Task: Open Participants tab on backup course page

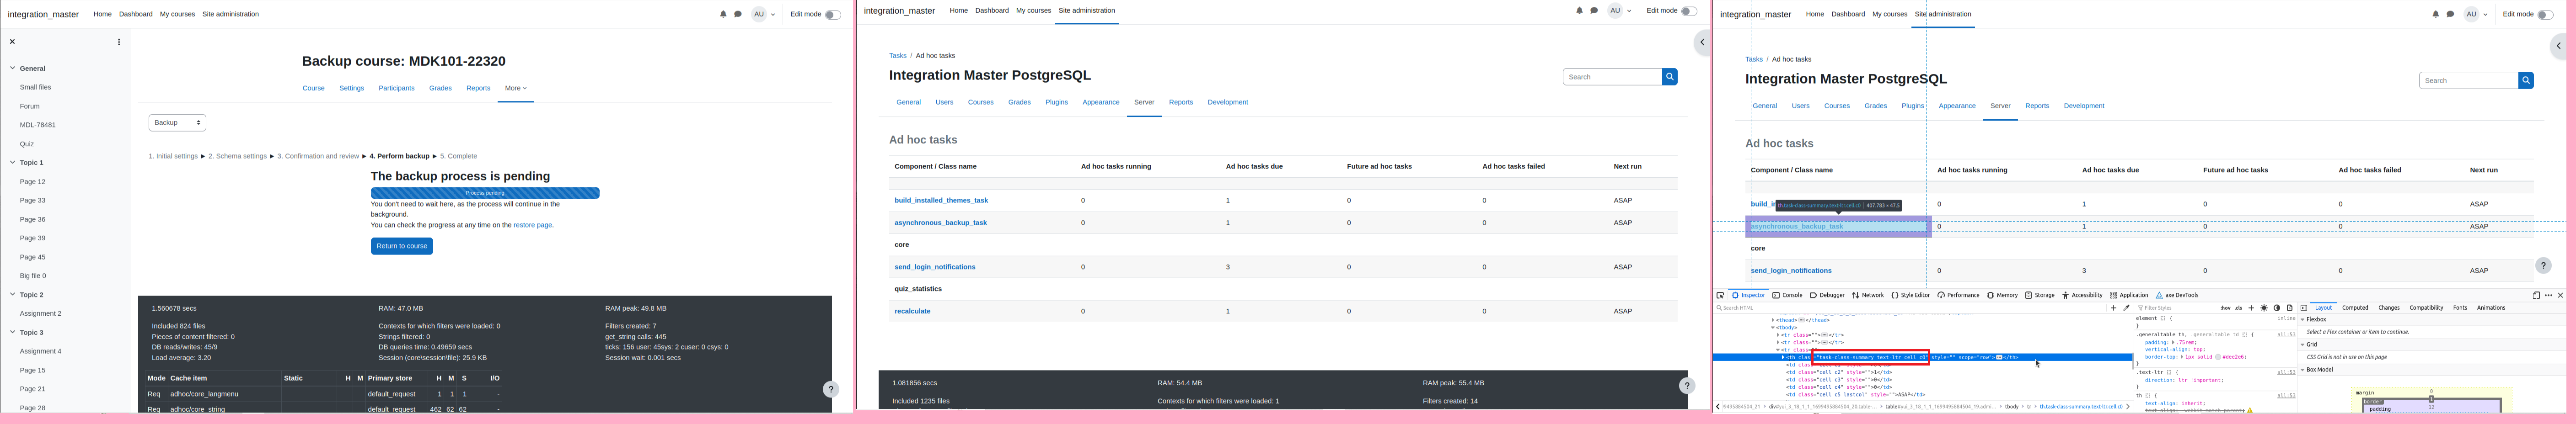Action: point(396,88)
